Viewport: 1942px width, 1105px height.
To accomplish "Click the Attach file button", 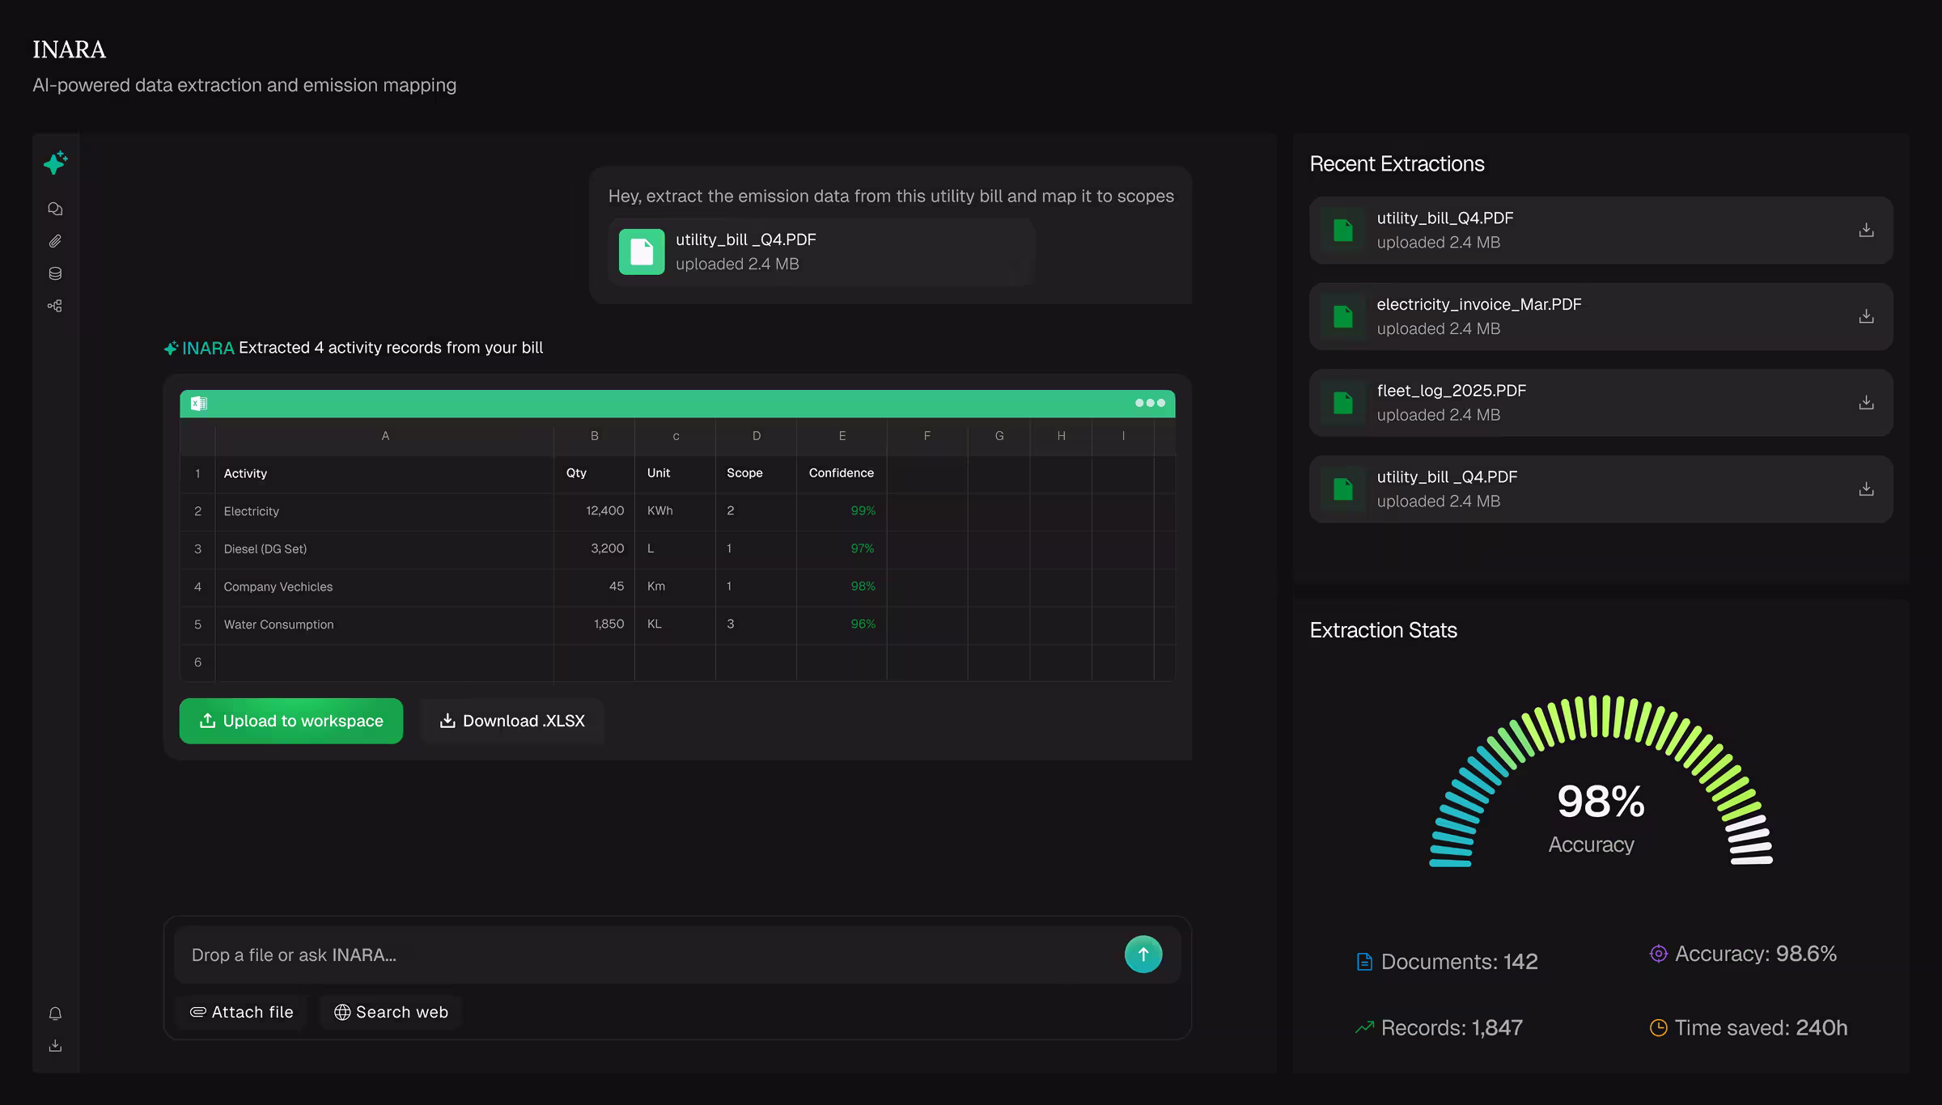I will pyautogui.click(x=241, y=1012).
